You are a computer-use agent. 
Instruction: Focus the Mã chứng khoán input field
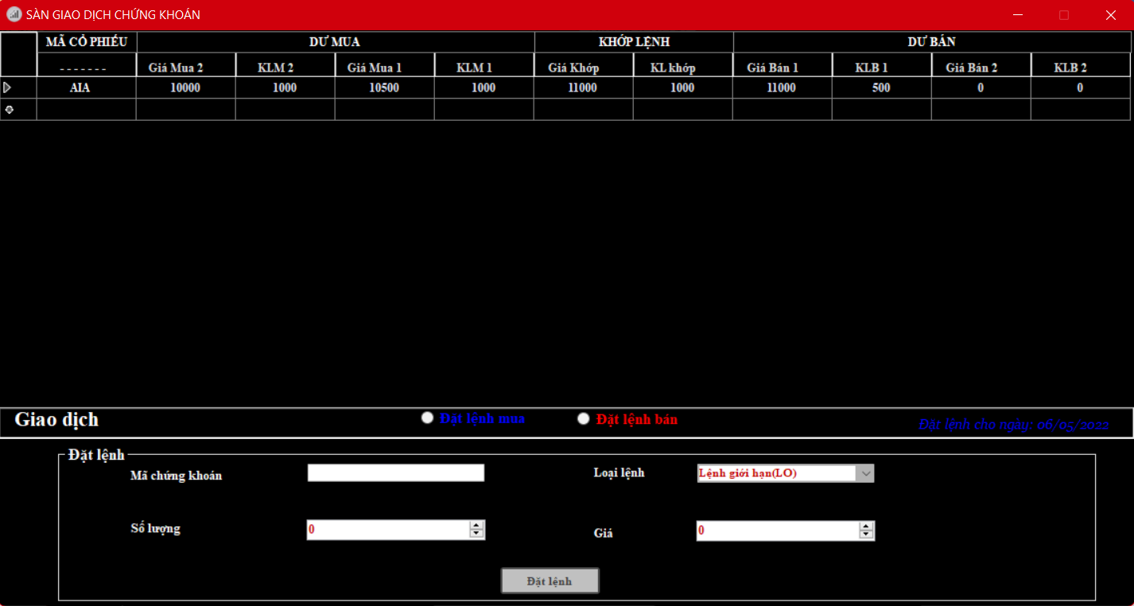396,472
